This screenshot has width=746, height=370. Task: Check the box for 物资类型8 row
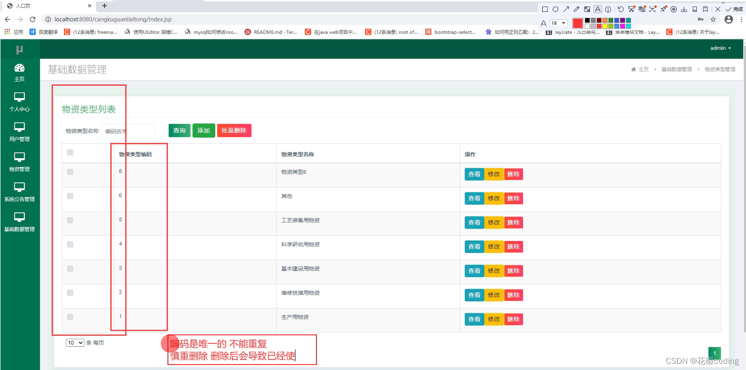tap(70, 172)
